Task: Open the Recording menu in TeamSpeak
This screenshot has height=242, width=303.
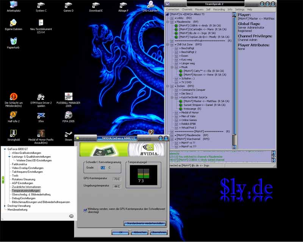Action: tap(219, 9)
